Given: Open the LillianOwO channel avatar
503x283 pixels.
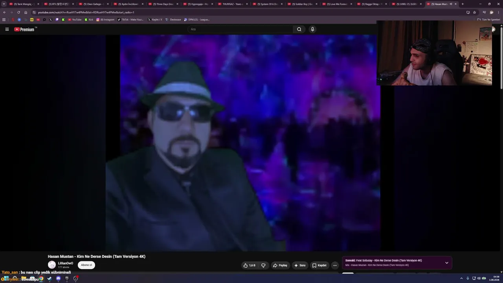Looking at the screenshot, I should coord(52,265).
